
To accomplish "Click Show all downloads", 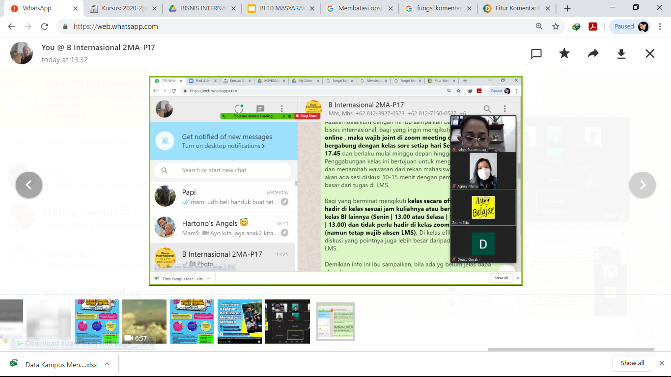I will tap(632, 363).
